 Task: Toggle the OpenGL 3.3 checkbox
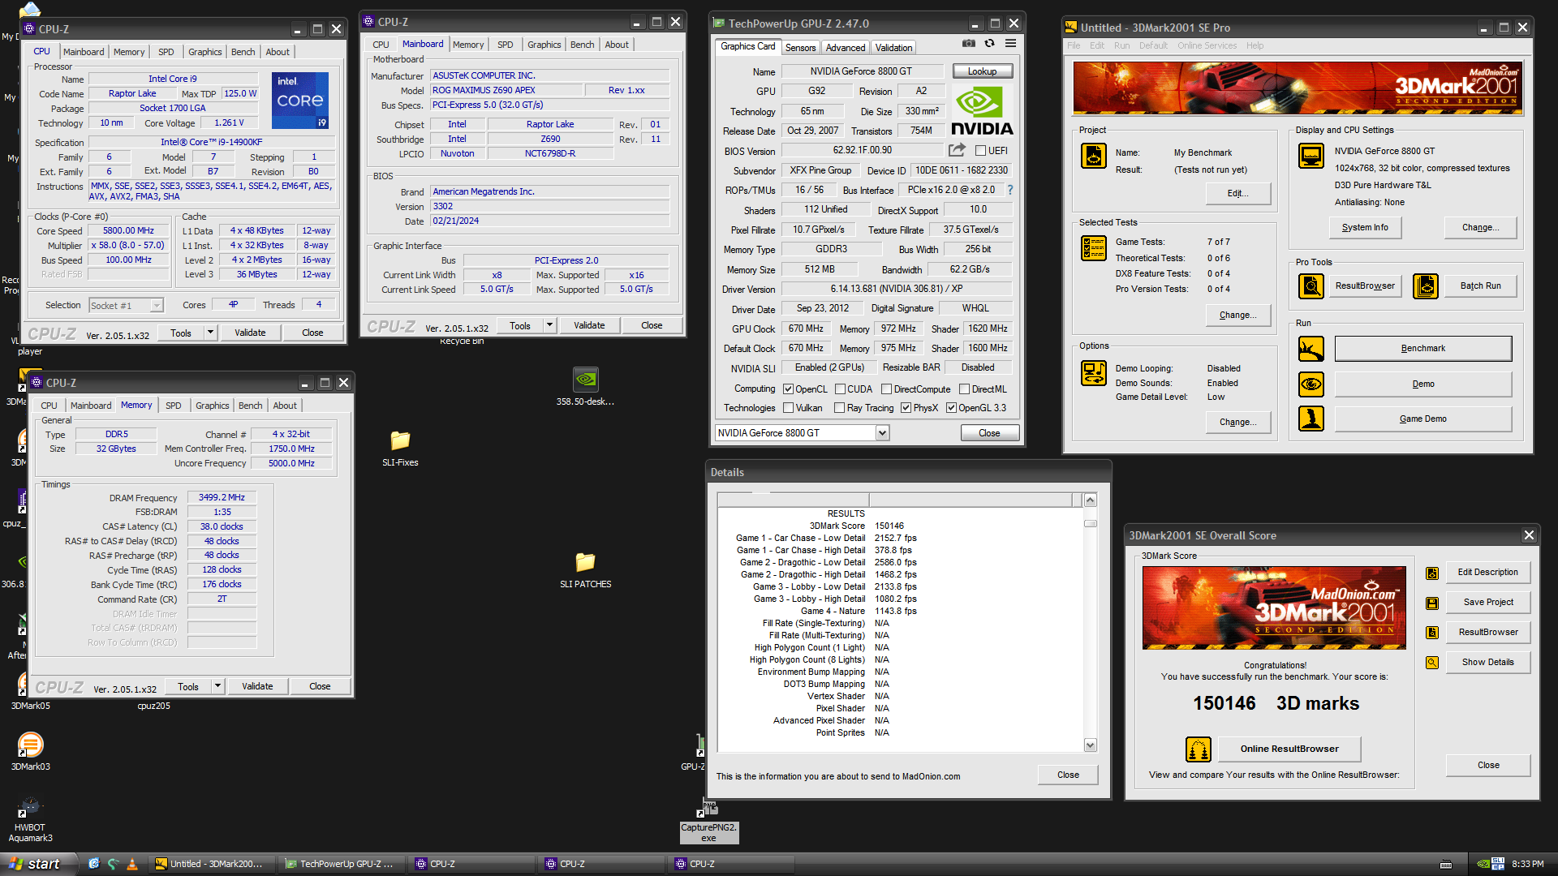(951, 408)
